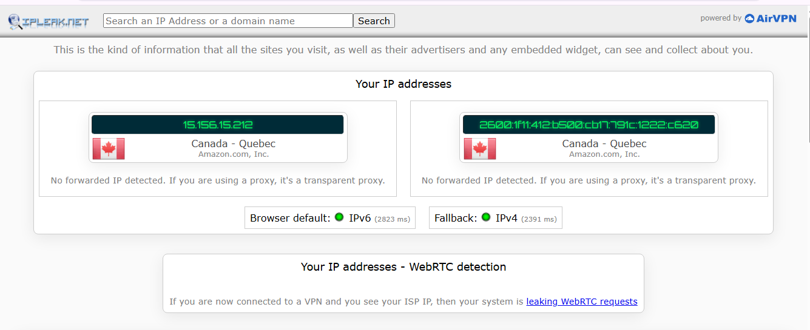Focus the IP address or domain search field

pyautogui.click(x=228, y=21)
